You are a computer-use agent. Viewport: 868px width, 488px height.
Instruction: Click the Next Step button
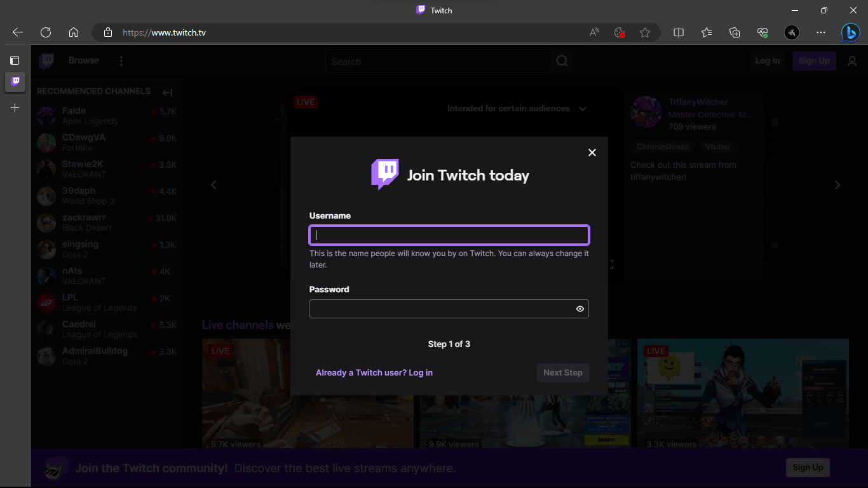pos(562,373)
